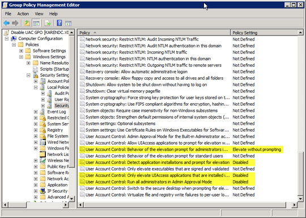The image size is (306, 218).
Task: Select the Audit Policy tree item
Action: [62, 93]
